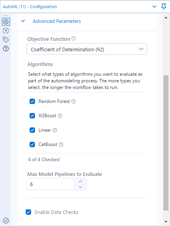This screenshot has width=170, height=226.
Task: Disable Enable Data Checks option
Action: point(28,212)
